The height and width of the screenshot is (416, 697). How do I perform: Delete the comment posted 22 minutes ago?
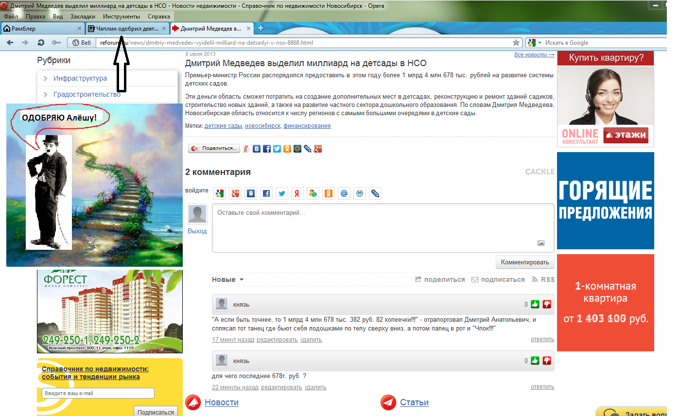tap(315, 387)
